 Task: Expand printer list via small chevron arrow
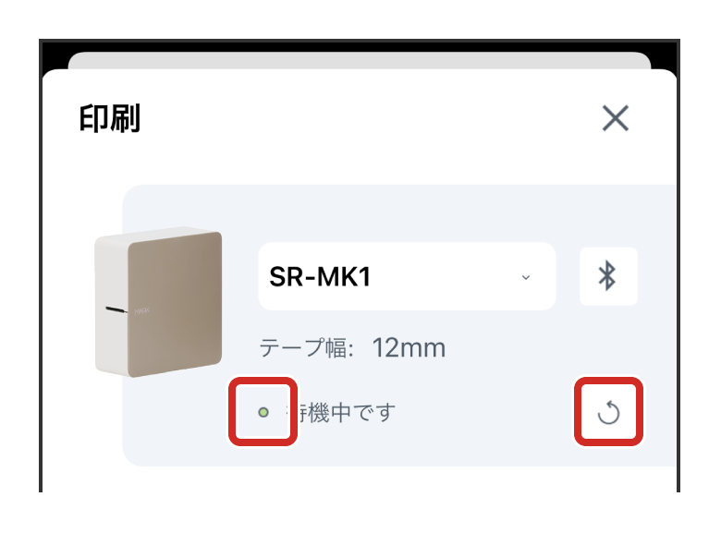click(526, 277)
